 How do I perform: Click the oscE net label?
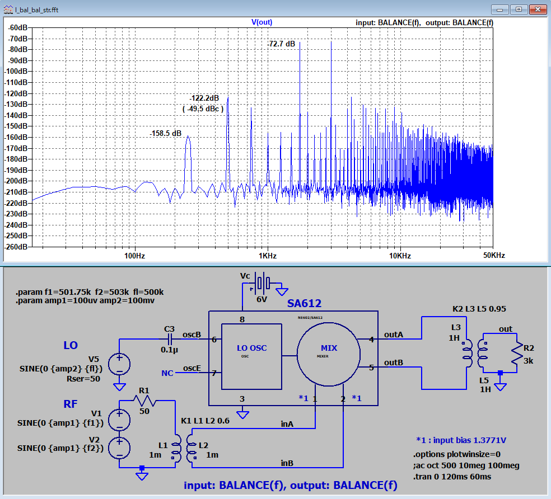[x=192, y=368]
